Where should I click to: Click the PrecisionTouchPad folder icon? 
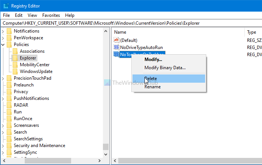tap(9, 78)
